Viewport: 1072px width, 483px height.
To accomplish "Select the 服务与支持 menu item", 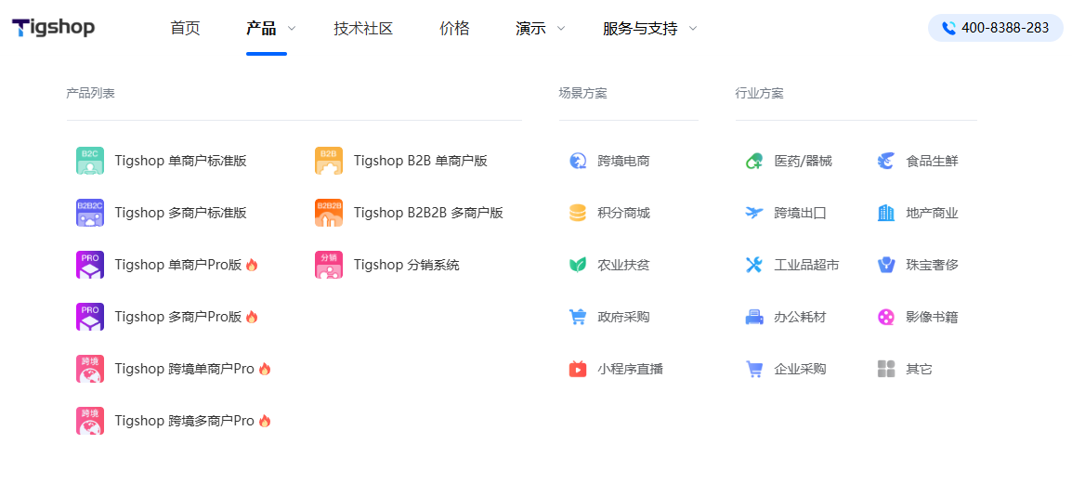I will pyautogui.click(x=640, y=29).
